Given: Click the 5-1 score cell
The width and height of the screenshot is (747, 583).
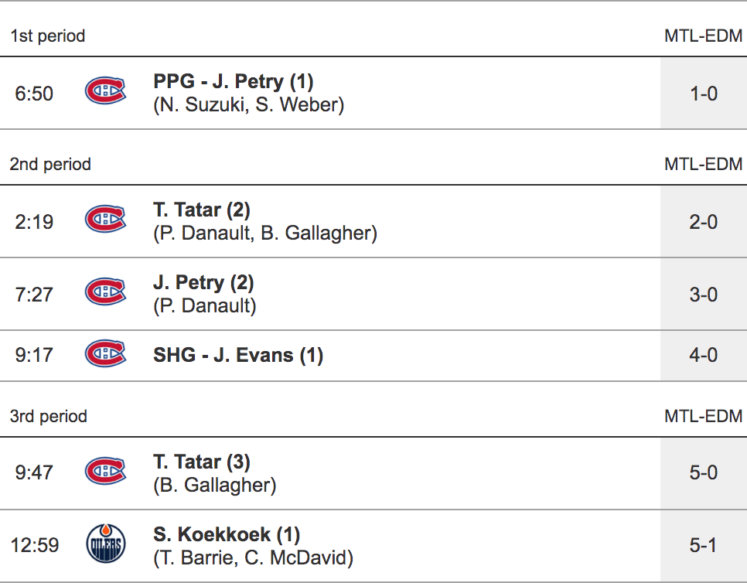Looking at the screenshot, I should 703,545.
